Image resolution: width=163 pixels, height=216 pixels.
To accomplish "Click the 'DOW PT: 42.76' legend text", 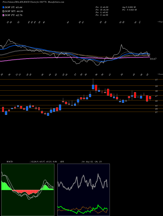I will tap(13, 15).
